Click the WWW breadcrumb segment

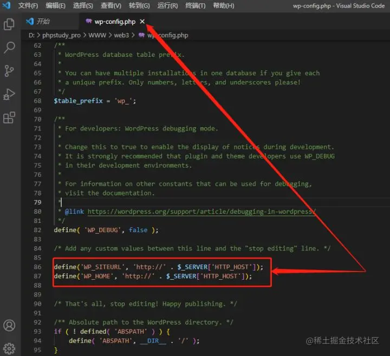(x=97, y=35)
